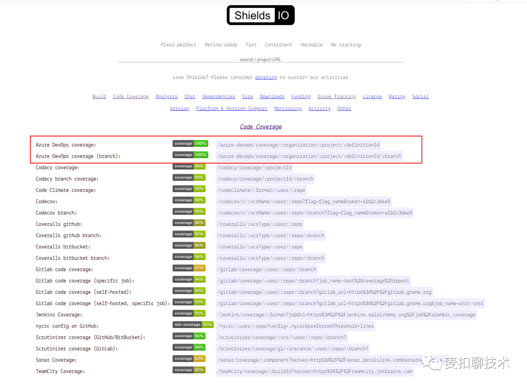527x386 pixels.
Task: Click the Gitlab code coverage 67% badge
Action: tap(189, 268)
